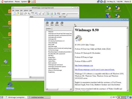
Task: Open the Introducing SmartVersion 2.0 topic
Action: [56, 41]
